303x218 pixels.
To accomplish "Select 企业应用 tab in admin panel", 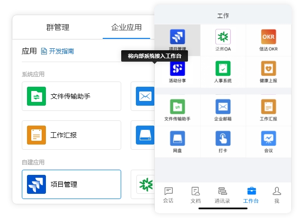I will pyautogui.click(x=126, y=27).
